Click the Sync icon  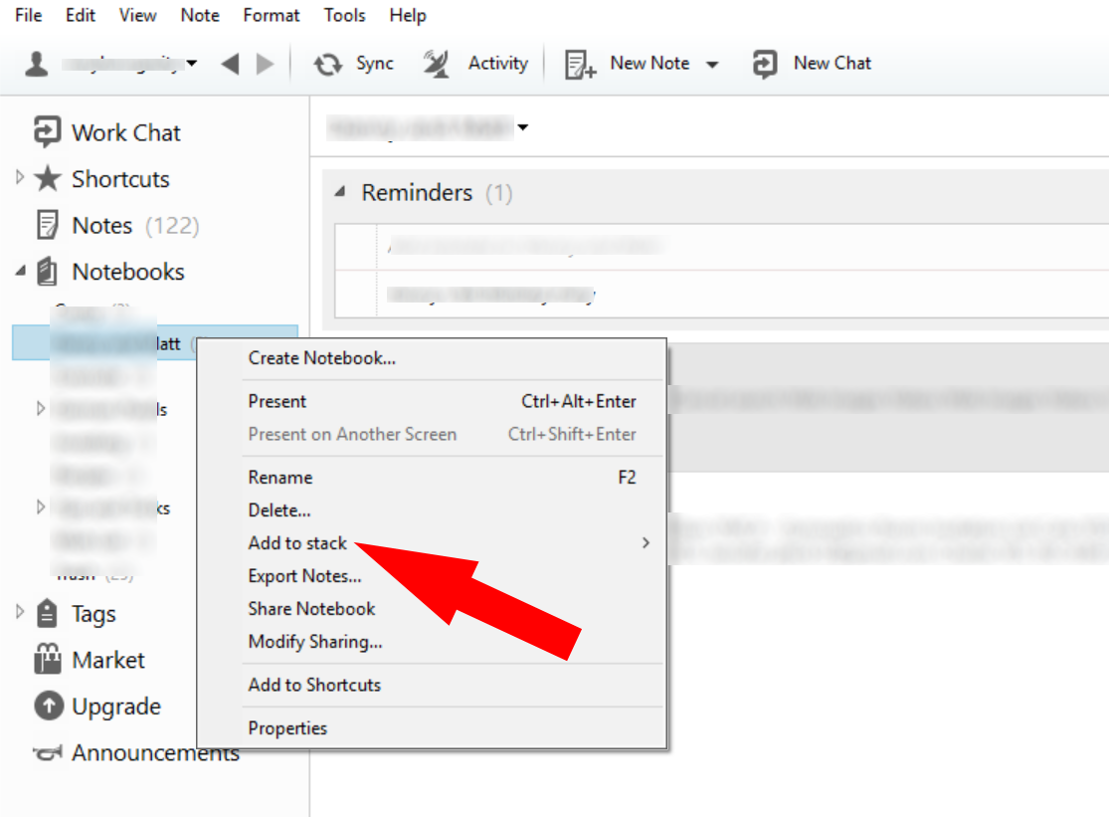coord(328,63)
